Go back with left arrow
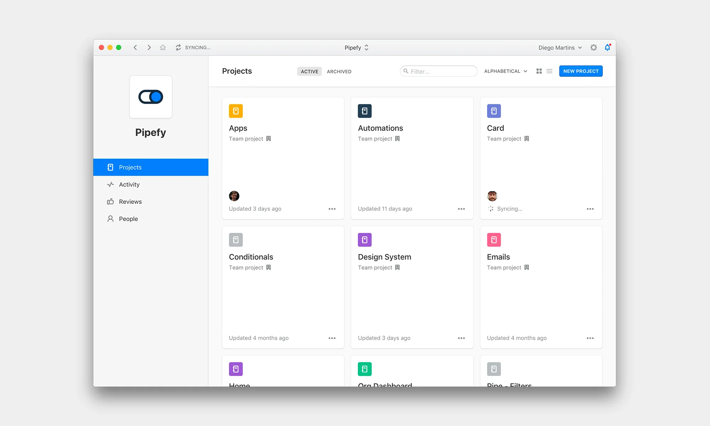The width and height of the screenshot is (710, 426). click(135, 48)
